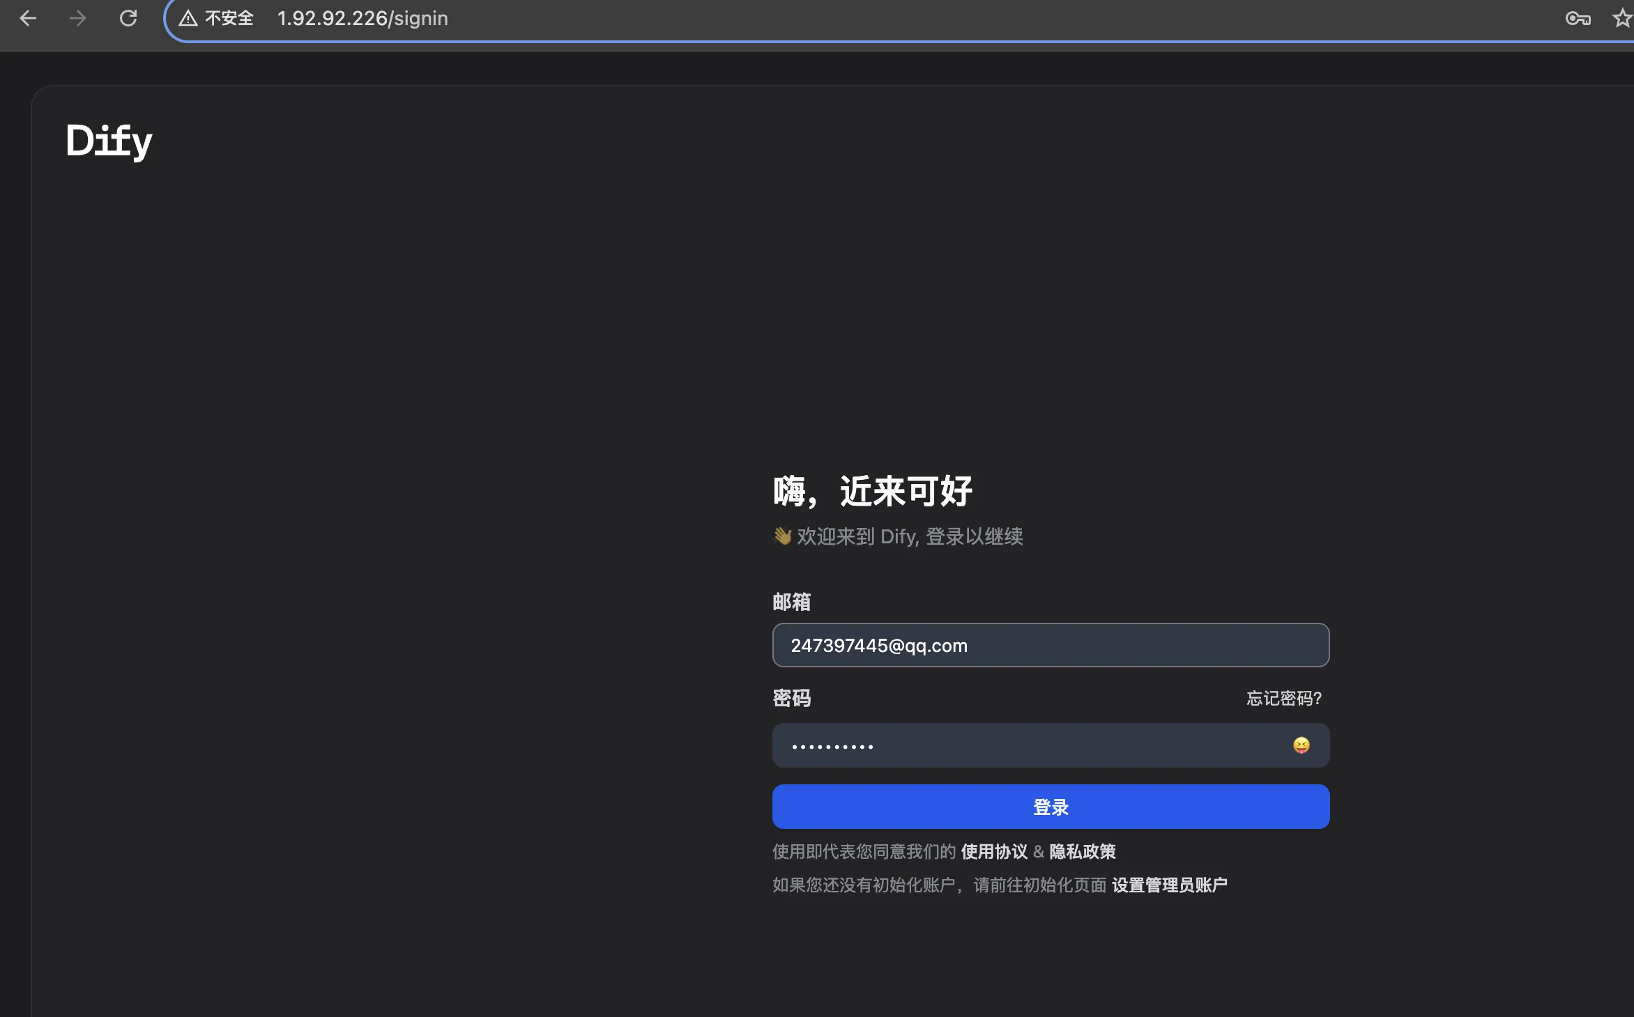Select the 密码 password input field

(1011, 745)
